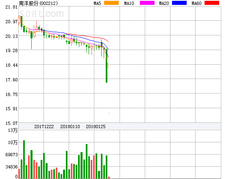Click the 20180110 date label
244x179 pixels.
70,127
